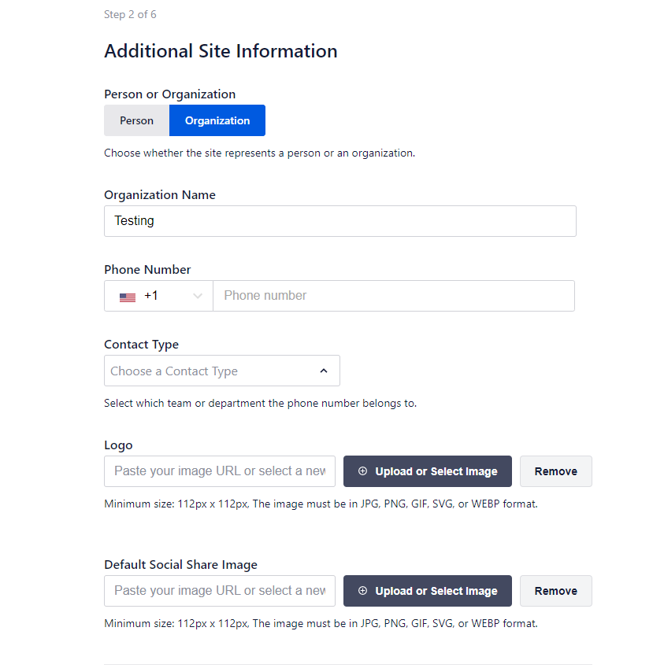Viewport: 653px width, 668px height.
Task: Click Upload or Select Image for Logo
Action: tap(428, 471)
